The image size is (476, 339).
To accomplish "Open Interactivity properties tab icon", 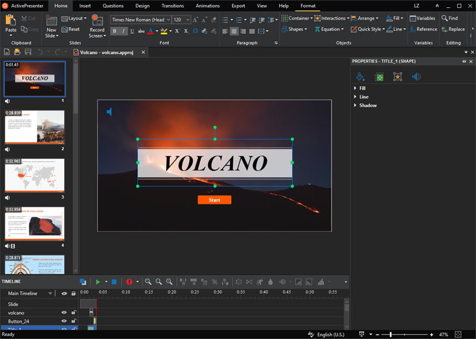I will (x=397, y=77).
